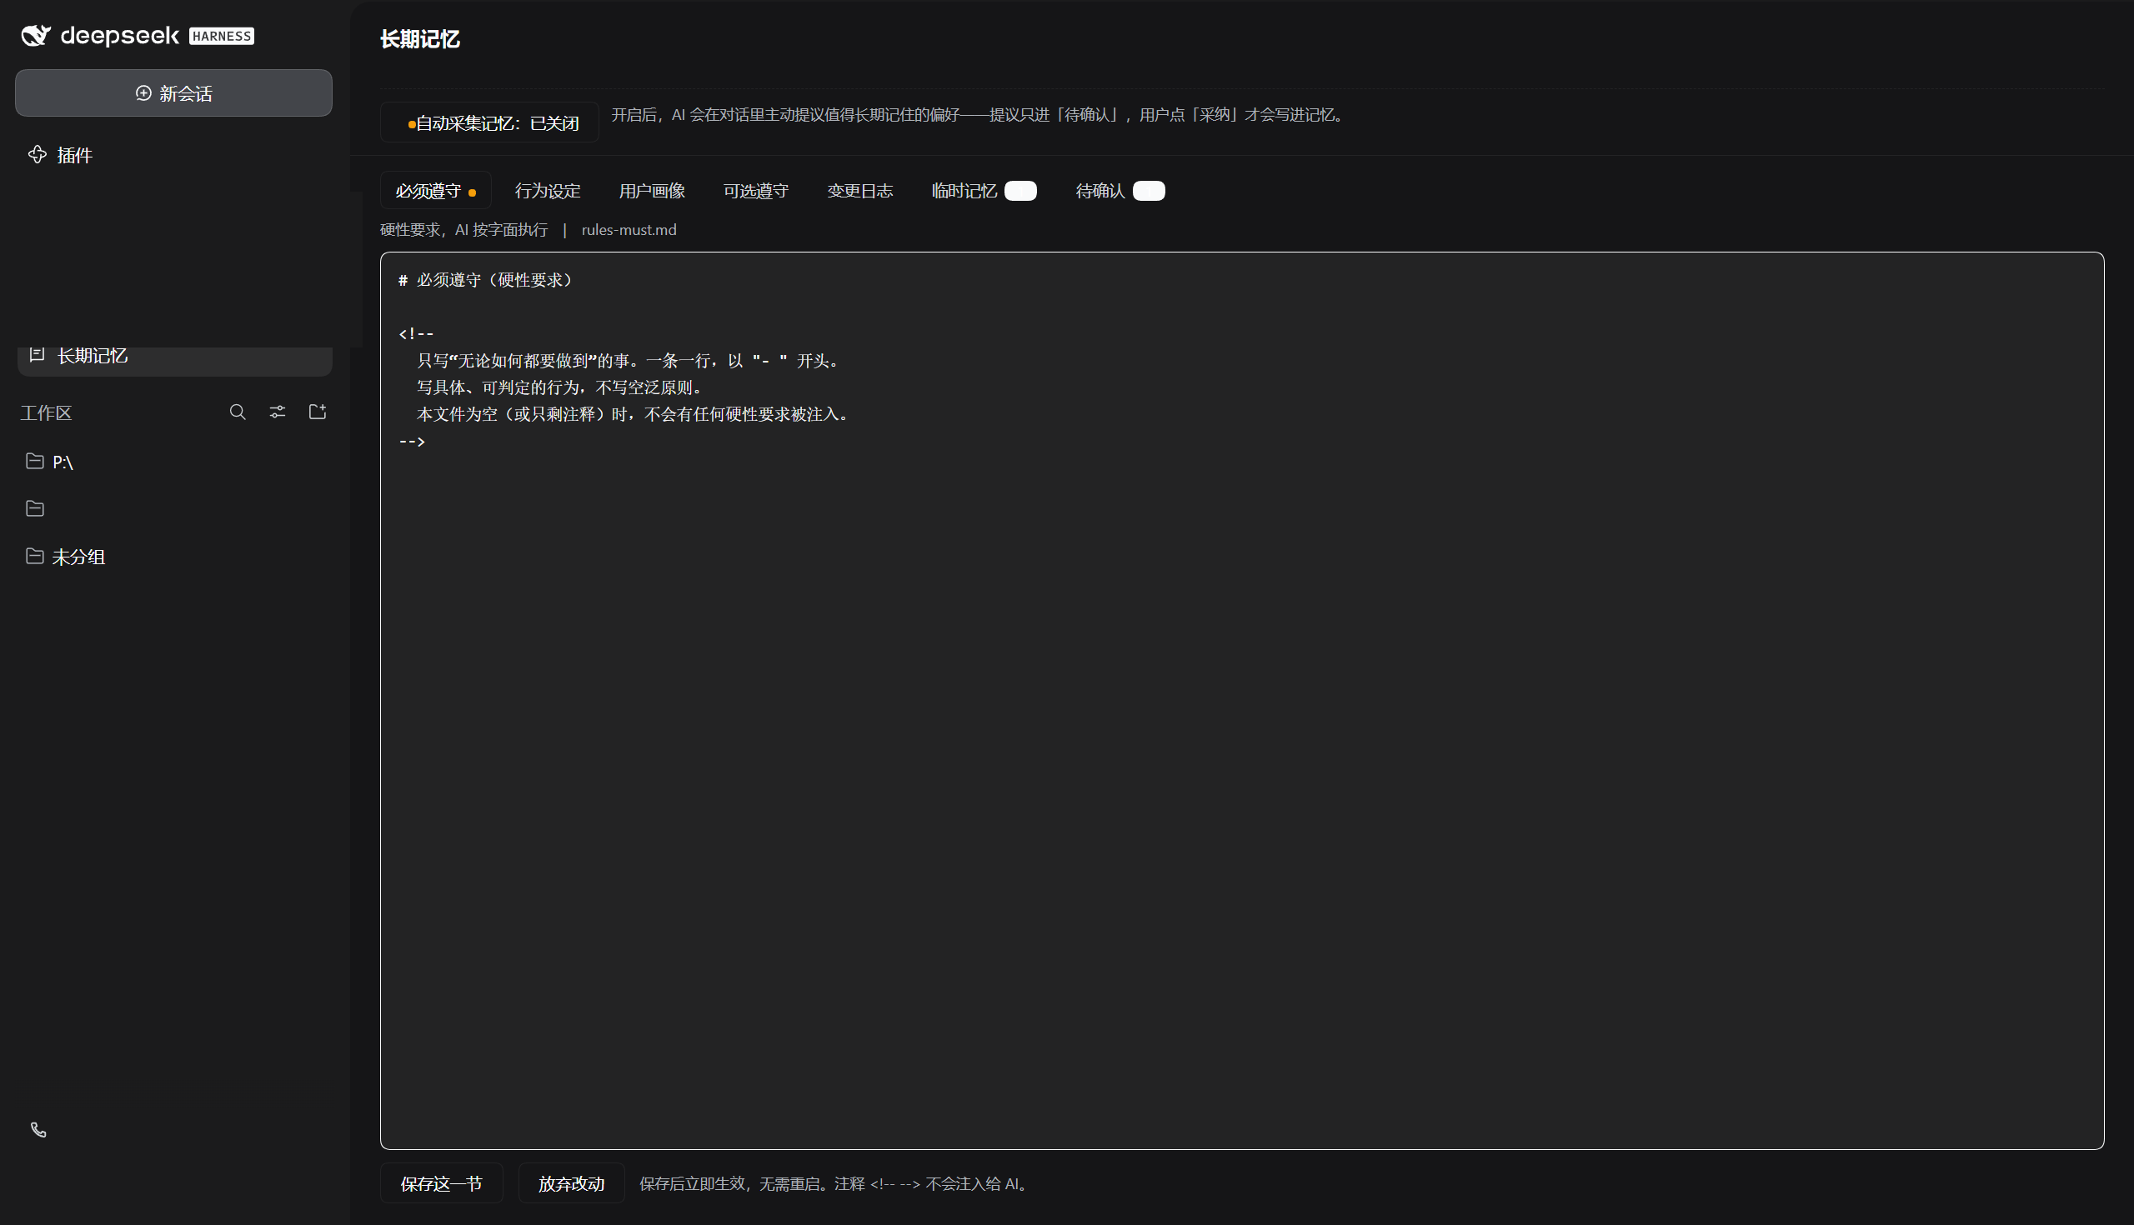Switch to the 行为设定 tab
2134x1225 pixels.
point(548,191)
